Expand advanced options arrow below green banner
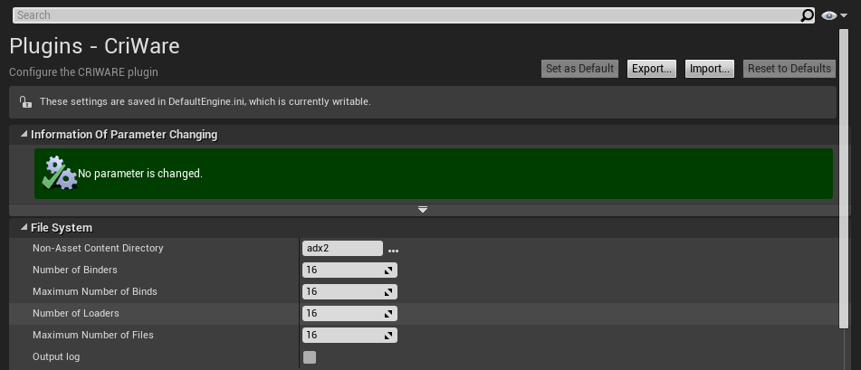 coord(423,209)
